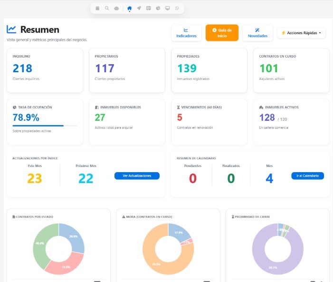Click the blue segment of Contratos por Estado donut
This screenshot has height=282, width=333.
coord(73,236)
